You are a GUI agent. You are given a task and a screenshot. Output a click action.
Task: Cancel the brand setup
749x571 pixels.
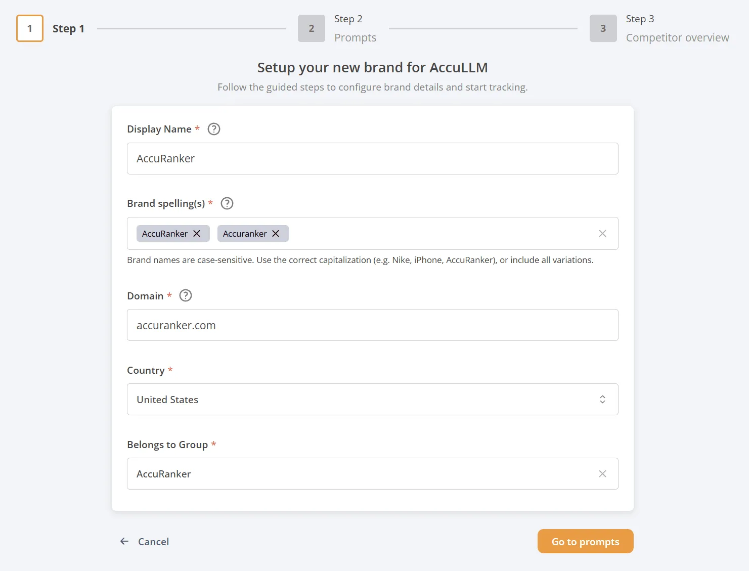[x=153, y=542]
